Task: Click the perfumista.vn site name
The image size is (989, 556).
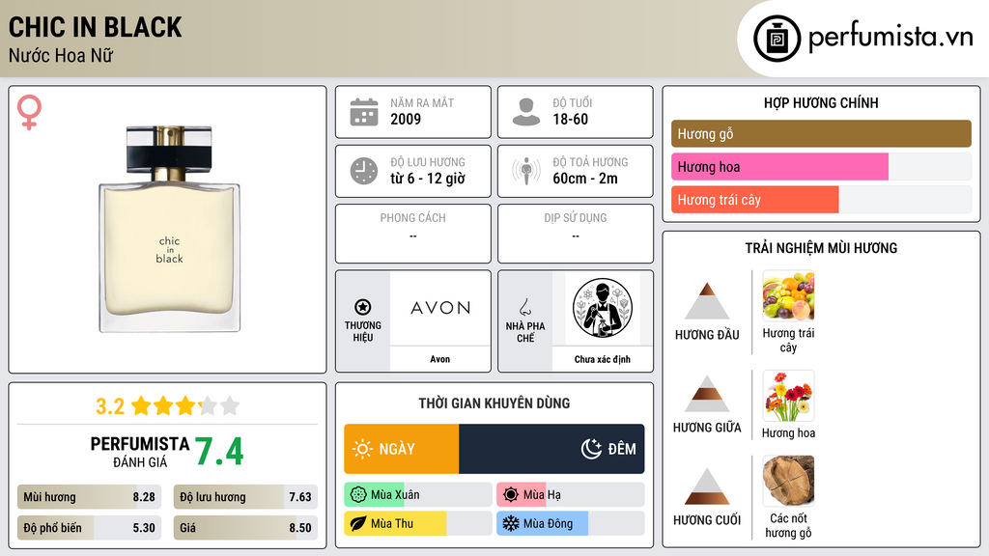Action: pos(890,38)
